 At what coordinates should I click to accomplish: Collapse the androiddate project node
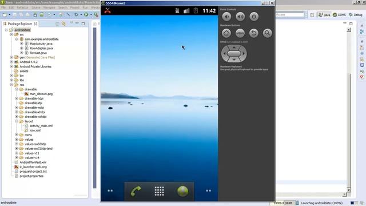(6, 30)
